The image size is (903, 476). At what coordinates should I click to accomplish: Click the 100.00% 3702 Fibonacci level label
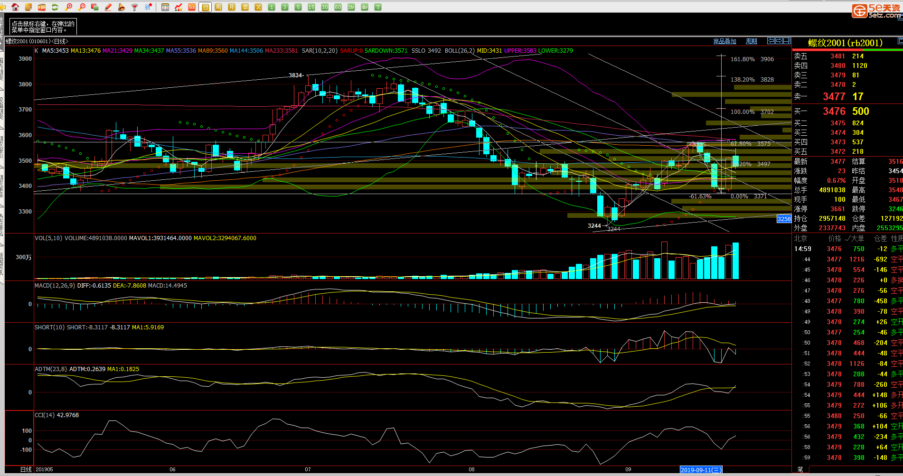(x=752, y=112)
